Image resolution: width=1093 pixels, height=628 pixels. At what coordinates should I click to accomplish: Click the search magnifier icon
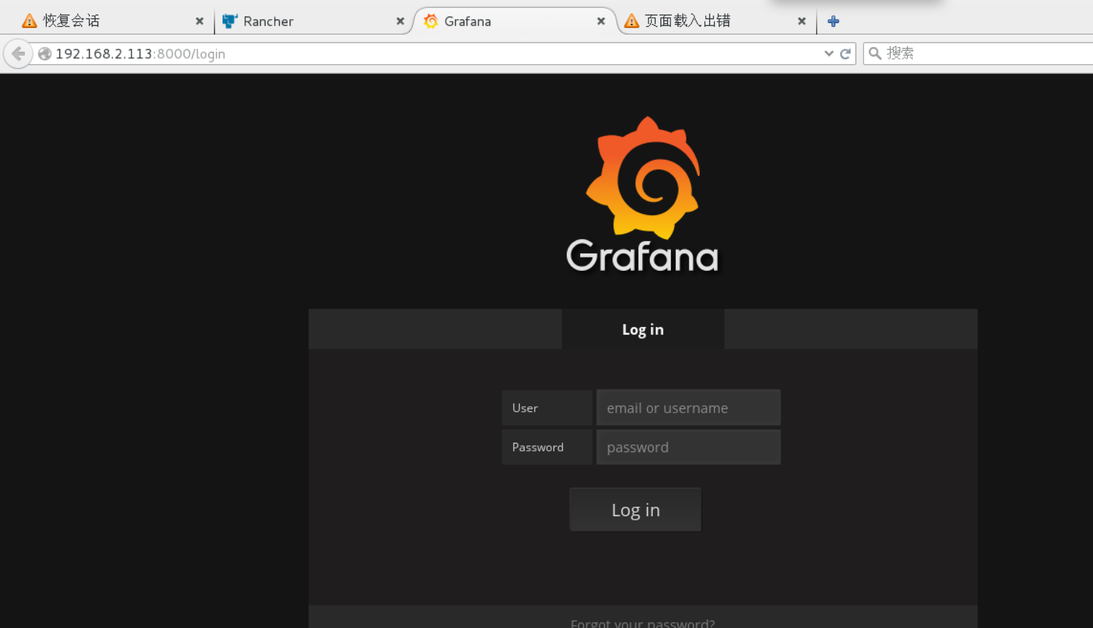(875, 54)
